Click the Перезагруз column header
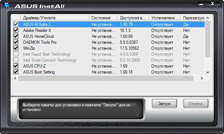 pos(193,18)
